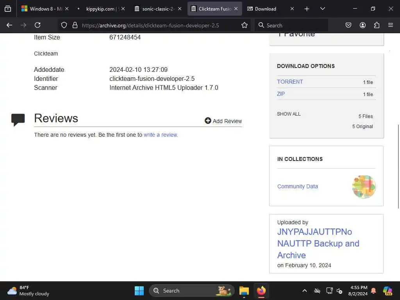The width and height of the screenshot is (400, 300).
Task: Click the network display tray icon
Action: [x=329, y=291]
